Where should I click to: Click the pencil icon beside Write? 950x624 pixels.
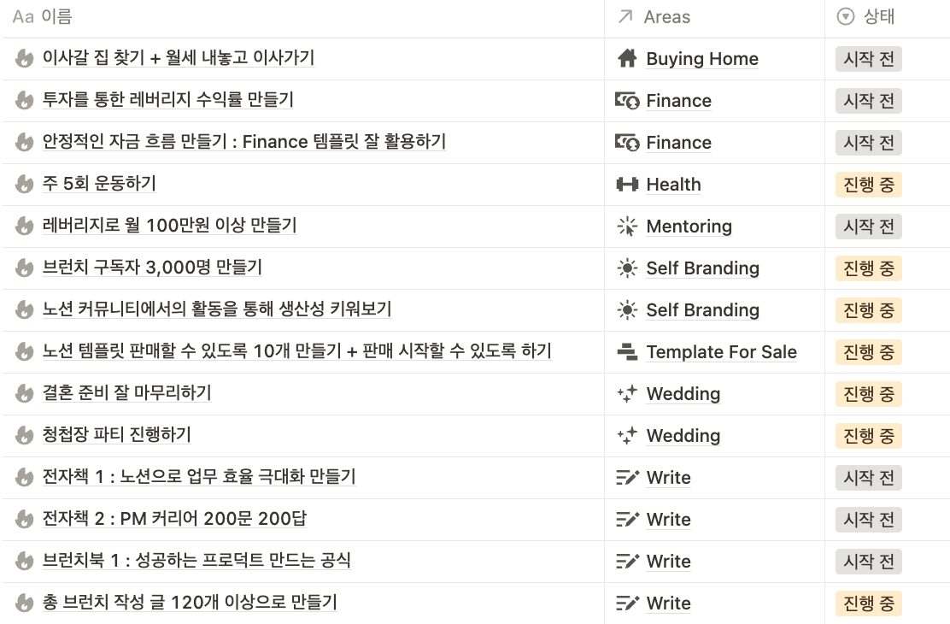(x=627, y=478)
